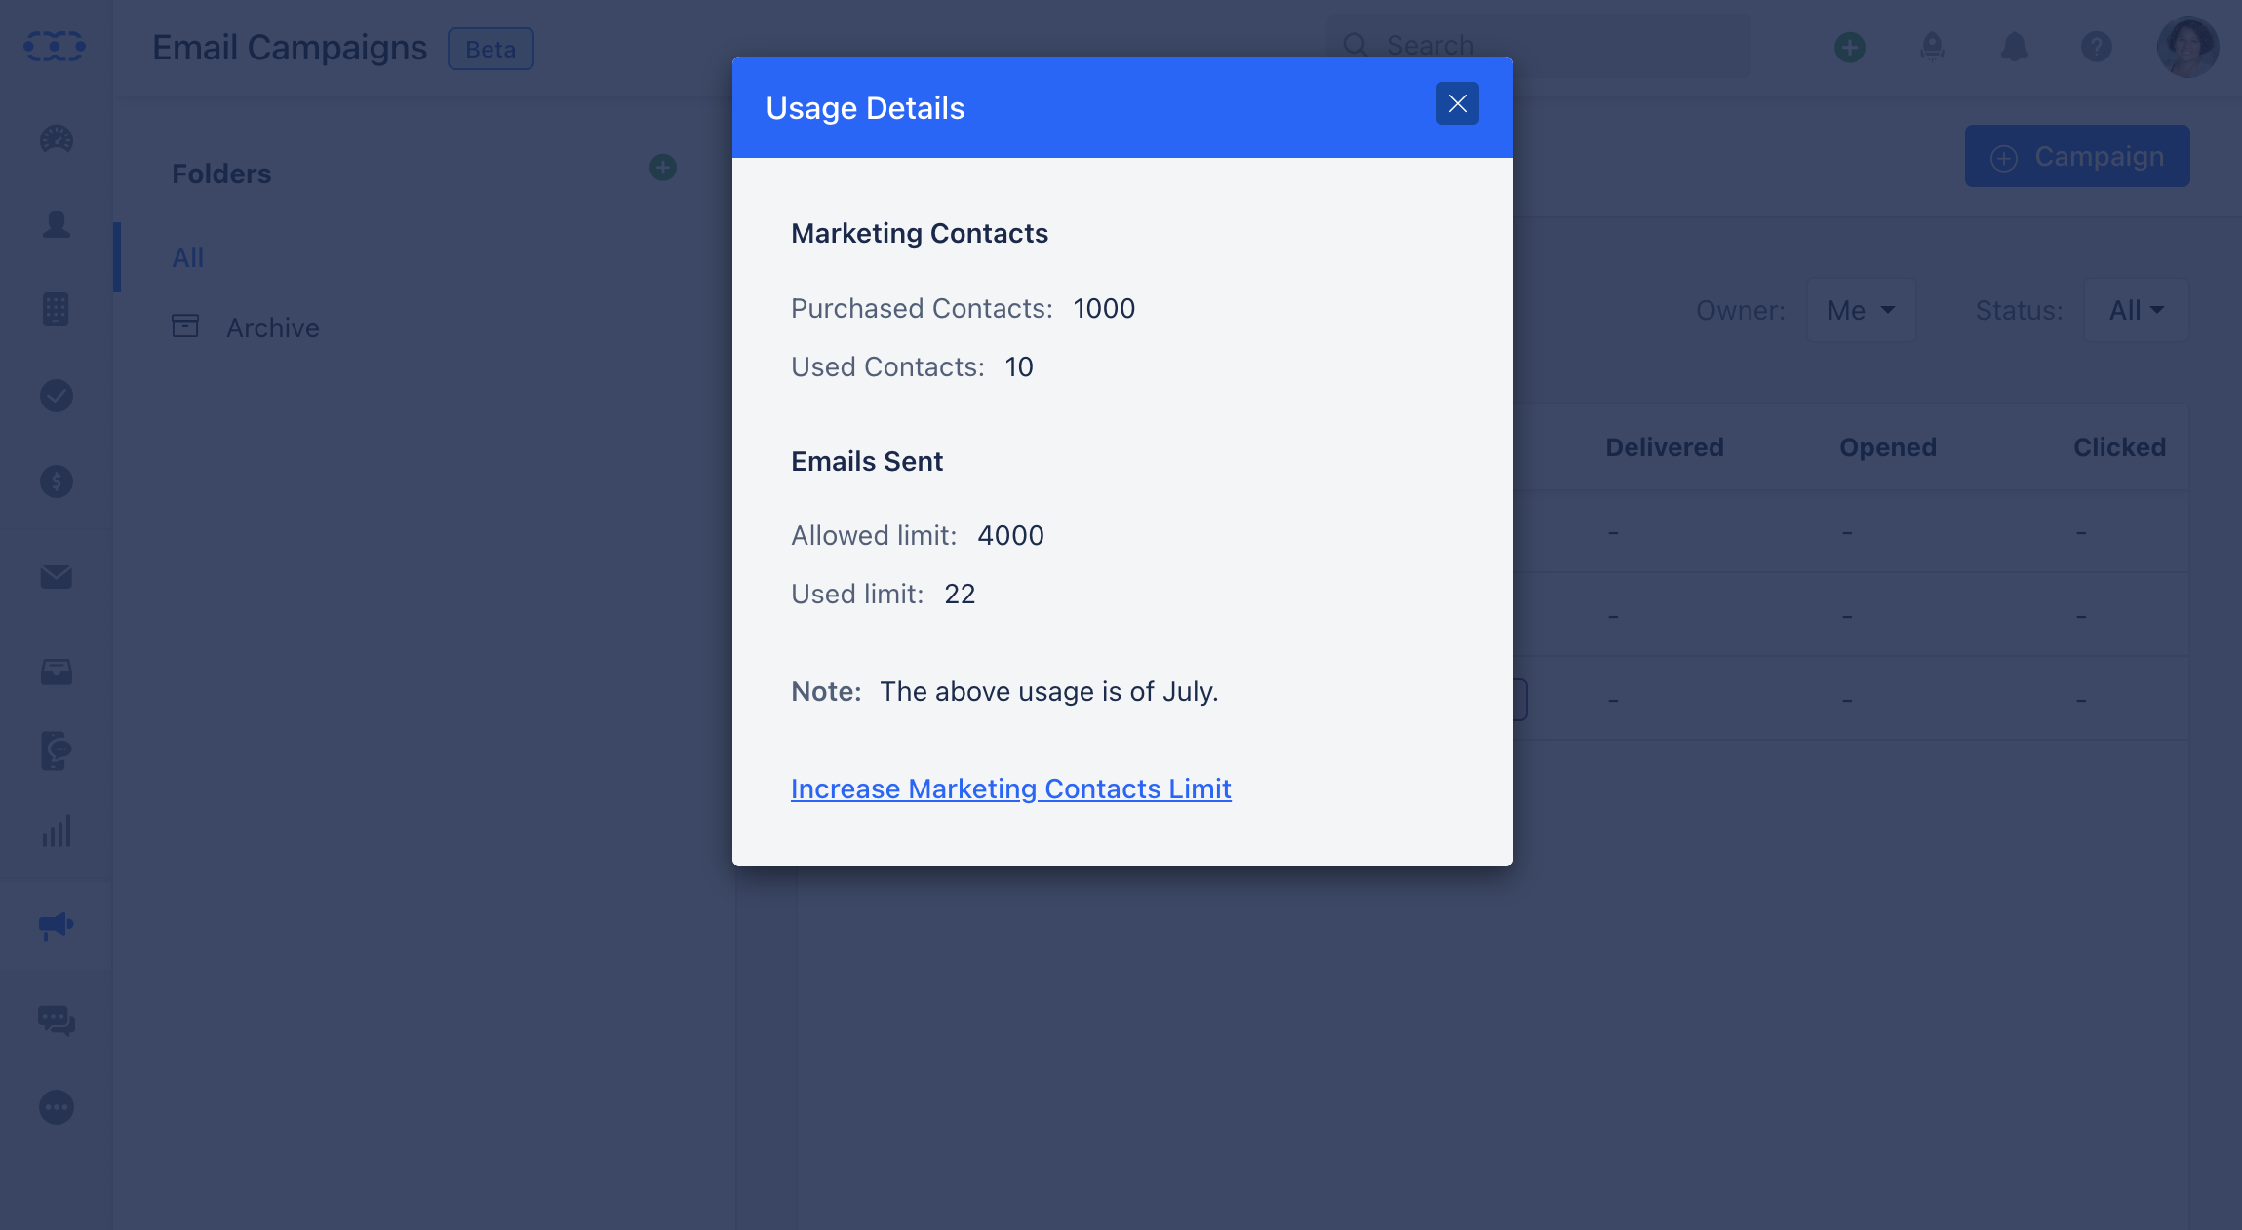This screenshot has height=1230, width=2242.
Task: Open Reports bar chart icon in sidebar
Action: [x=57, y=831]
